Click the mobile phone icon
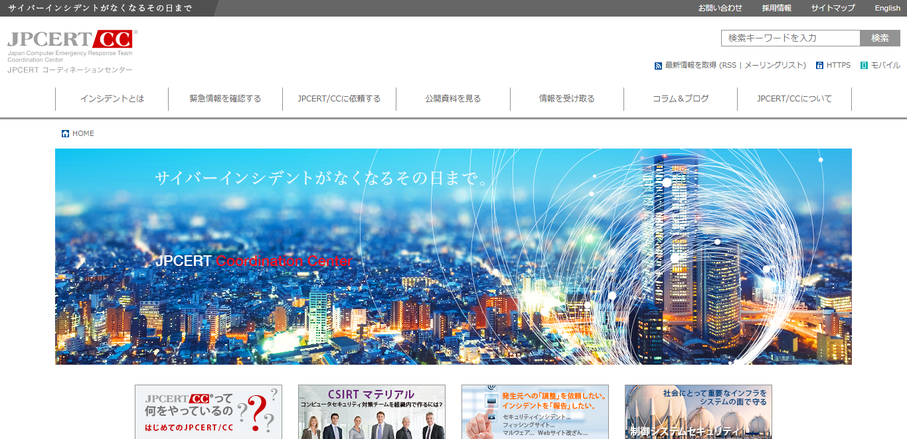 (864, 66)
